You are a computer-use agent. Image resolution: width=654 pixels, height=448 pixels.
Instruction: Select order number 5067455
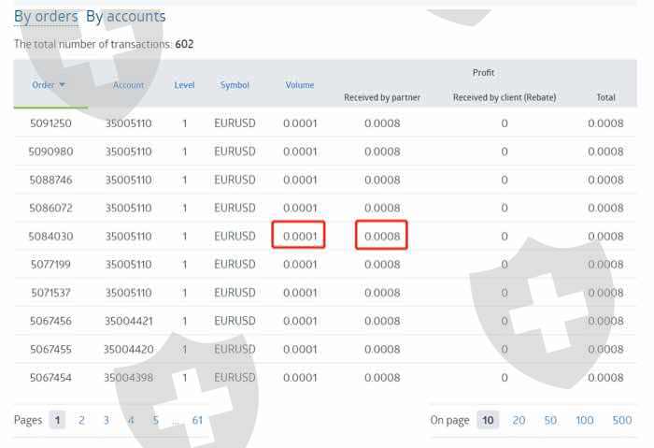pos(50,349)
